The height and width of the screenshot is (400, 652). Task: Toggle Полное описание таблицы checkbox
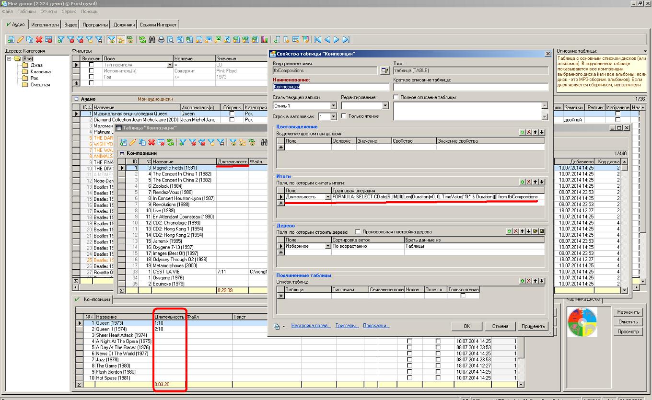(x=396, y=97)
